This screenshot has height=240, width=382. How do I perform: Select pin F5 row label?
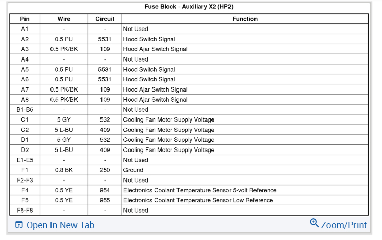tap(25, 200)
